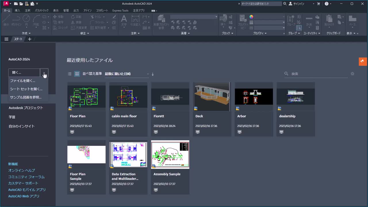Image resolution: width=368 pixels, height=207 pixels.
Task: Open the hamburger menu beside the スタート tab
Action: [6, 39]
